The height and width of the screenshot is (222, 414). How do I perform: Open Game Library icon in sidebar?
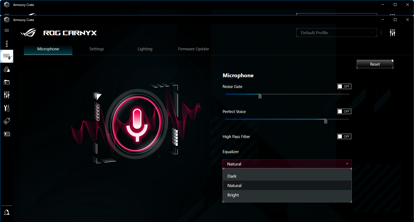(x=7, y=82)
